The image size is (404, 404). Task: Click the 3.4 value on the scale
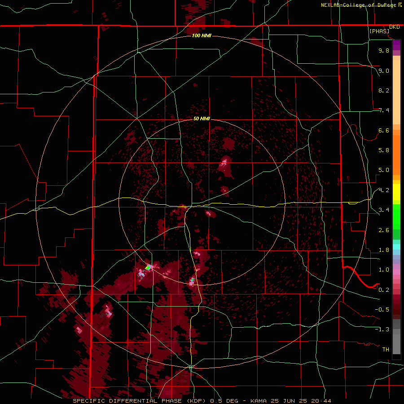(384, 210)
